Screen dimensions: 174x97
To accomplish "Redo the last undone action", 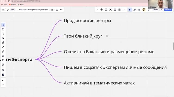I will coord(3,85).
